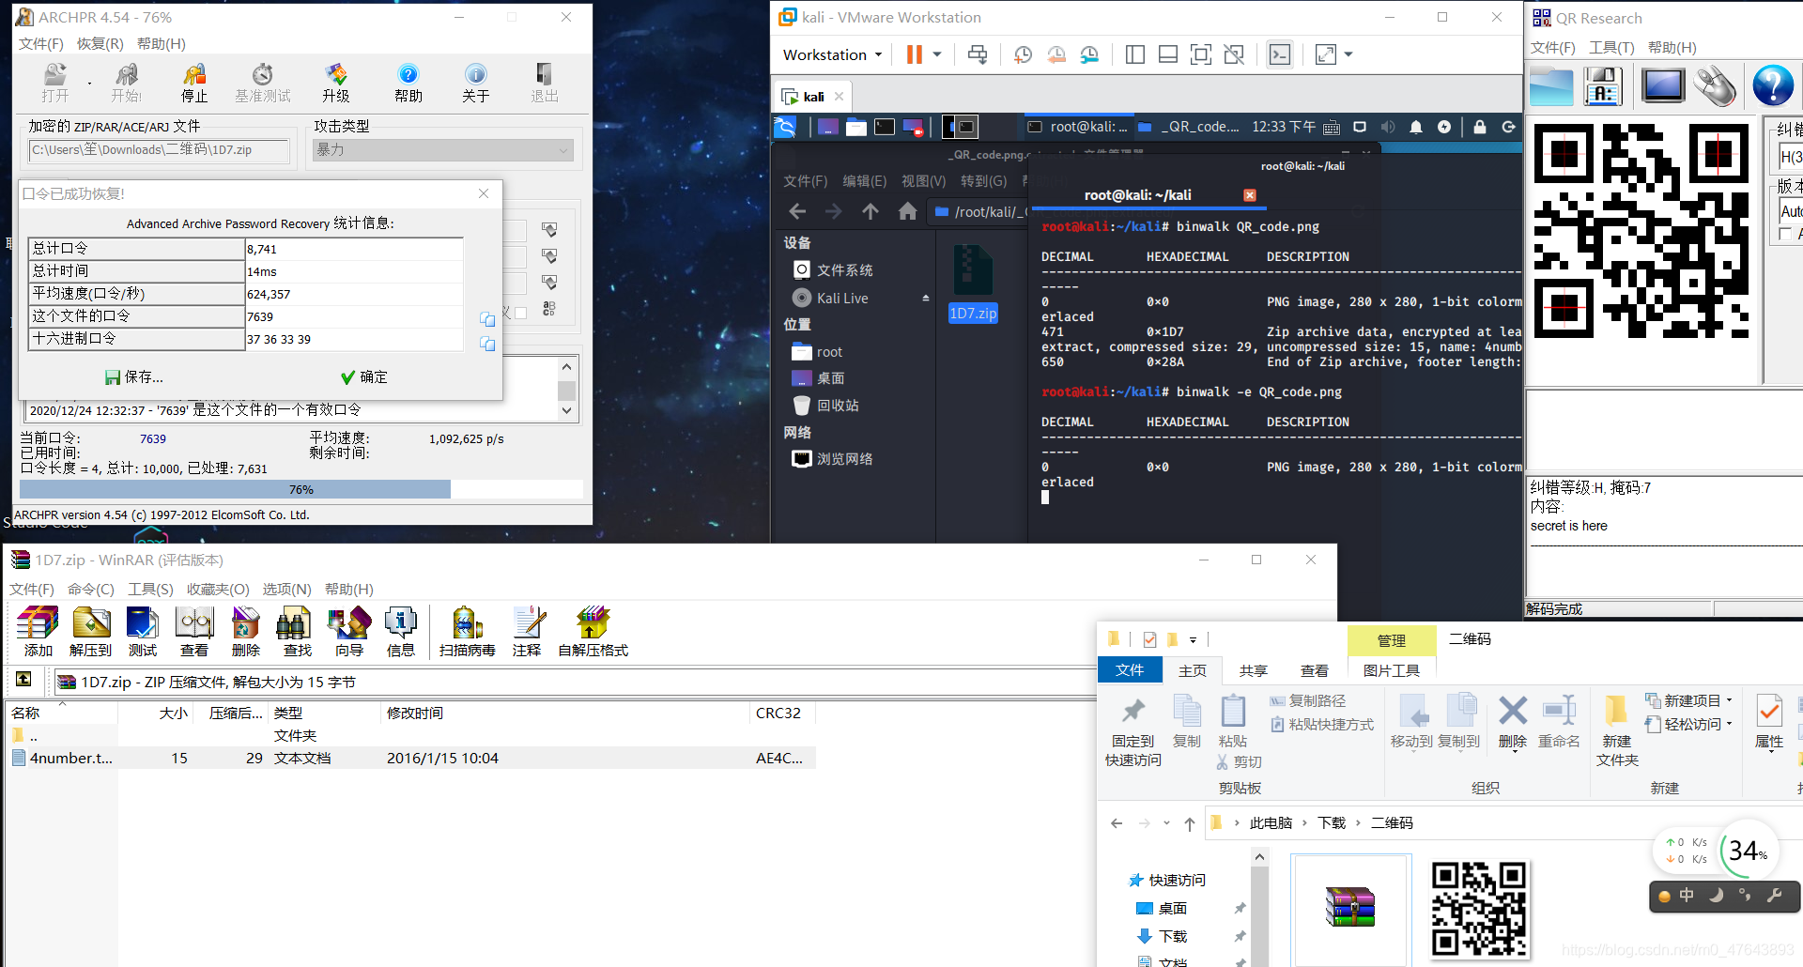The height and width of the screenshot is (967, 1803).
Task: Toggle Kali panel volume mute icon
Action: point(1388,127)
